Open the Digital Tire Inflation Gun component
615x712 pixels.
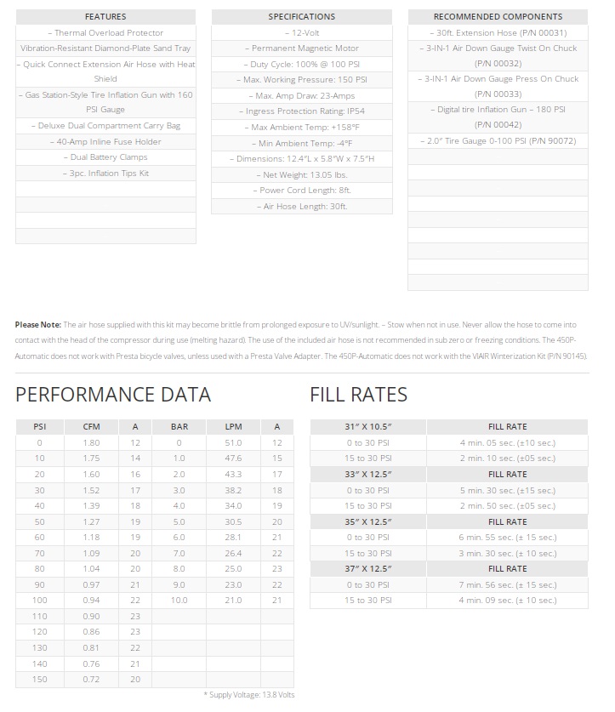[498, 117]
